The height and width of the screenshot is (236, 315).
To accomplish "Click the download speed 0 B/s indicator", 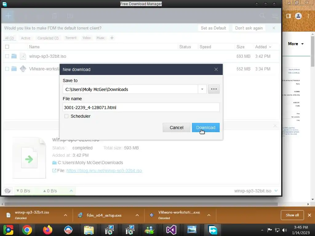I will tap(23, 191).
